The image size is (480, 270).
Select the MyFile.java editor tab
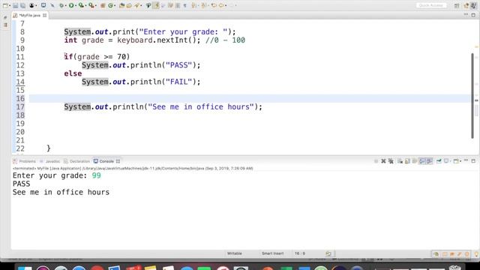pyautogui.click(x=29, y=15)
